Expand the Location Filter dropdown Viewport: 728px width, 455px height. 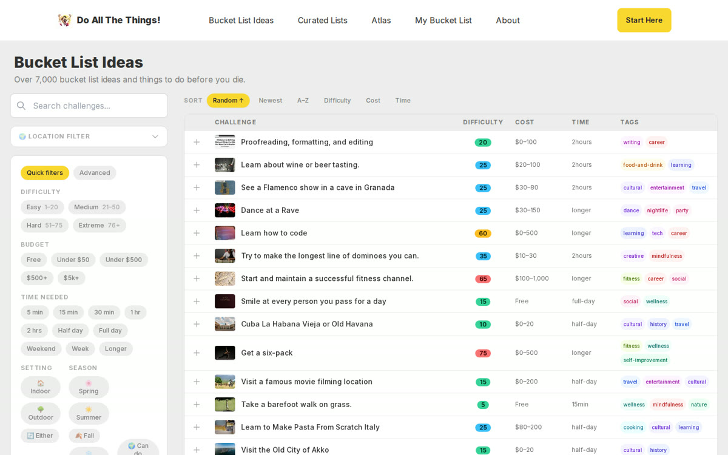pos(89,136)
